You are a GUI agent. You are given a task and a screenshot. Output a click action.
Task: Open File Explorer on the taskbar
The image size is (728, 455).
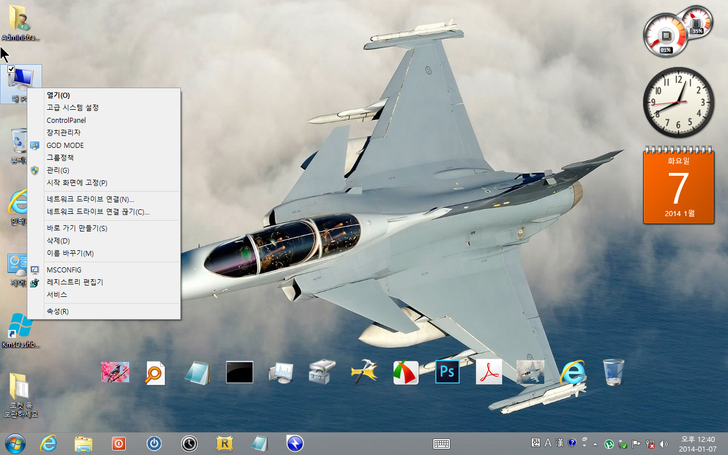84,444
